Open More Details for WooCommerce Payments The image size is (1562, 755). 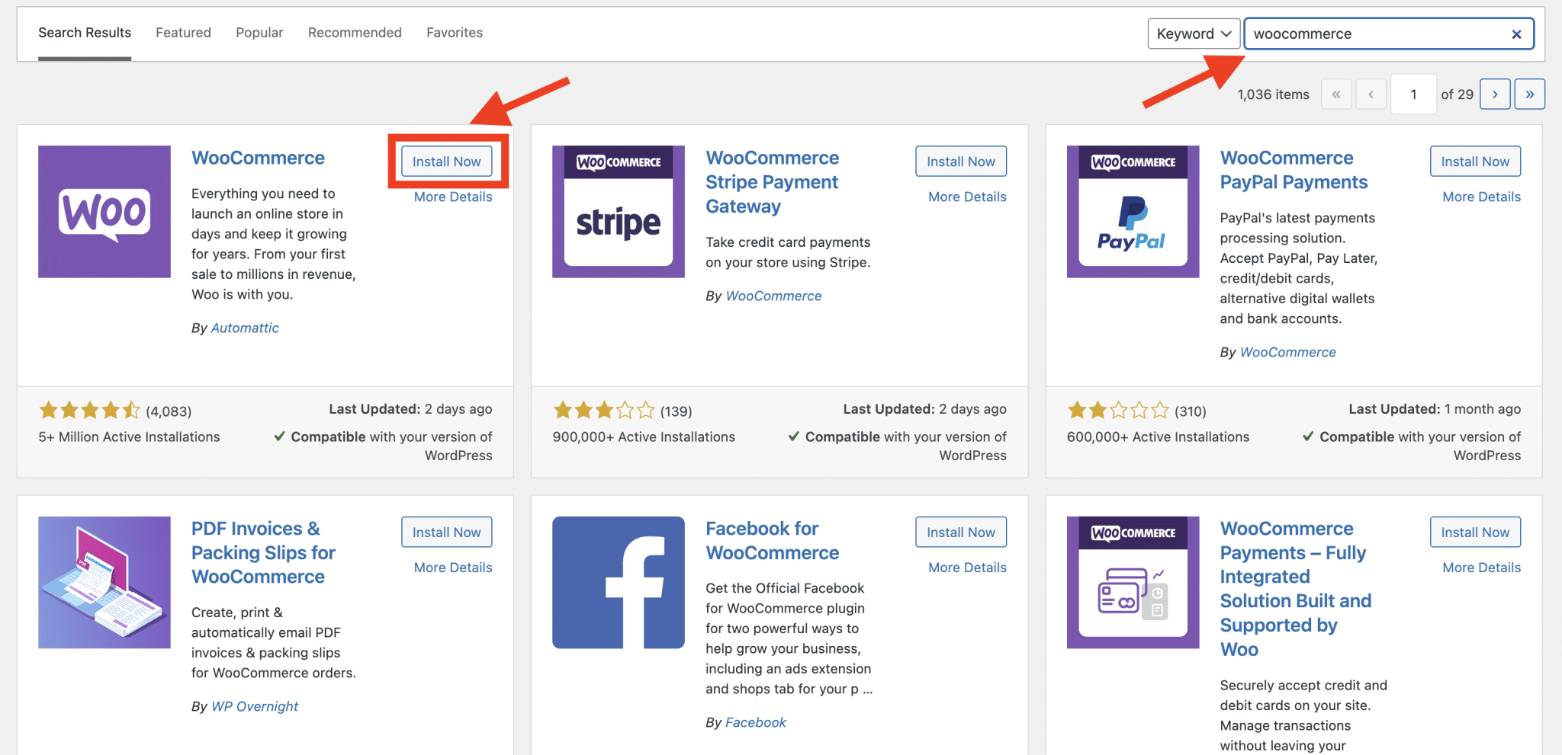1481,568
